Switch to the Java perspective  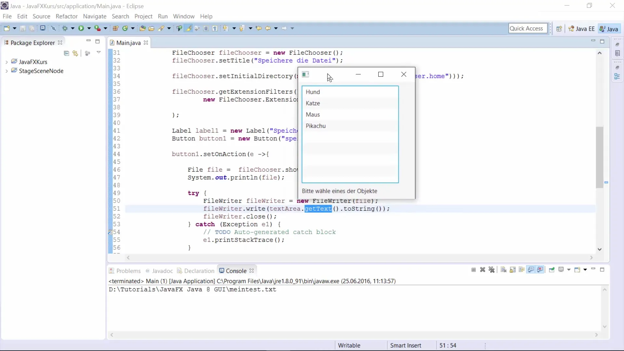click(609, 29)
